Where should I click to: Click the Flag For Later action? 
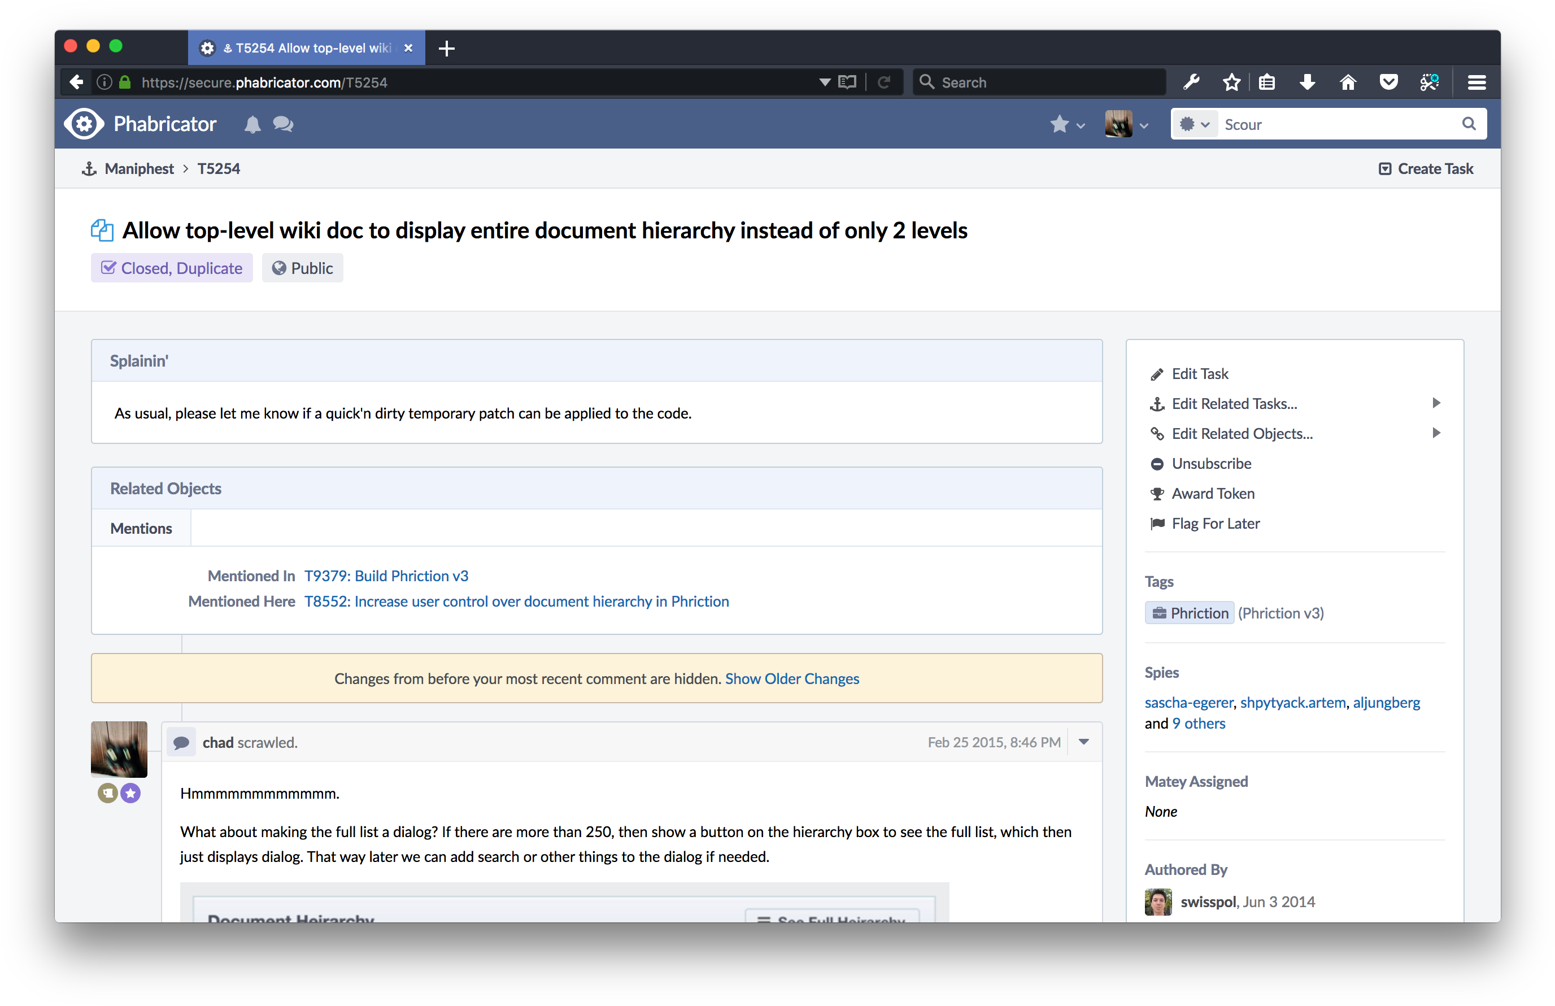coord(1215,524)
